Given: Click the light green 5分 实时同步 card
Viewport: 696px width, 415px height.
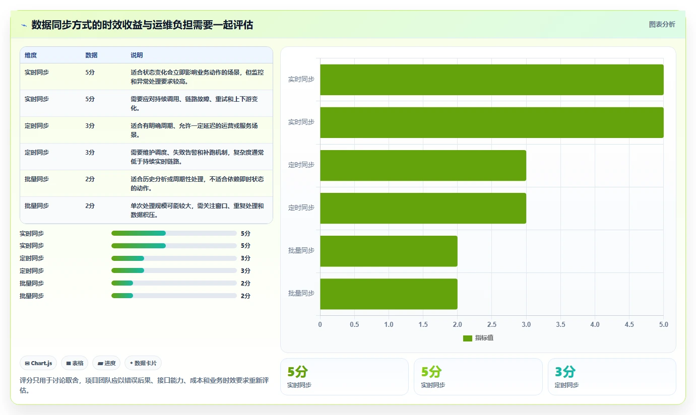Looking at the screenshot, I should tap(478, 377).
